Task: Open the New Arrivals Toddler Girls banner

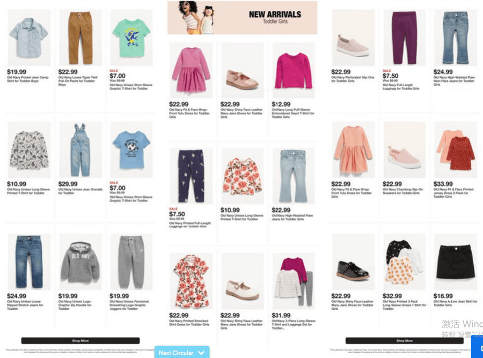Action: (243, 18)
